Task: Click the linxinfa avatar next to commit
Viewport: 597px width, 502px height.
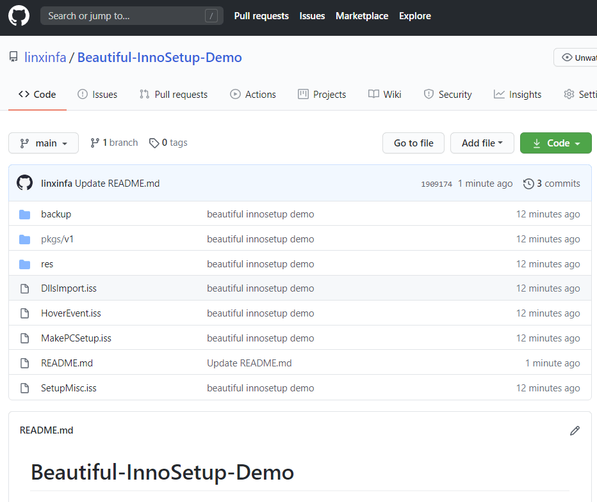Action: click(24, 182)
